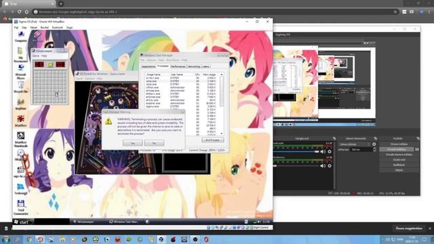Click the transition duration 300 ms field
434x244 pixels.
361,149
